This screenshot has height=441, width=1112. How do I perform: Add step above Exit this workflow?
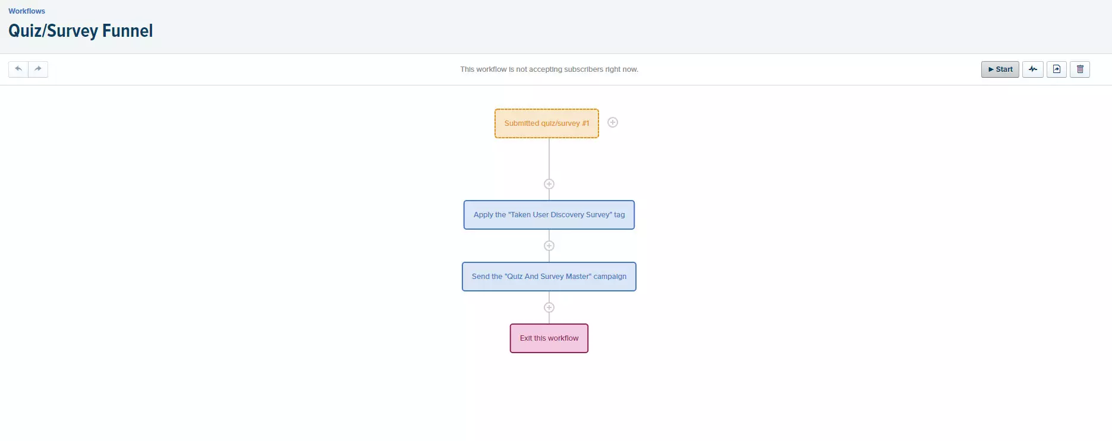[549, 307]
